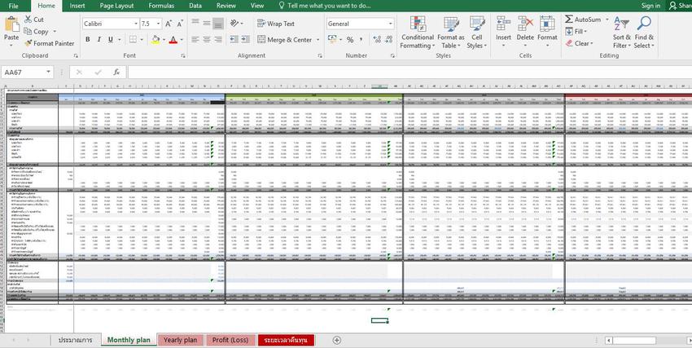Decrease font size with smaller A

[180, 24]
